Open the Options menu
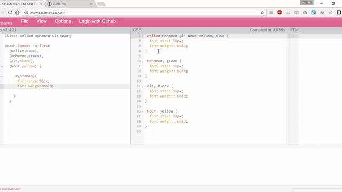The height and width of the screenshot is (192, 342). pyautogui.click(x=63, y=21)
